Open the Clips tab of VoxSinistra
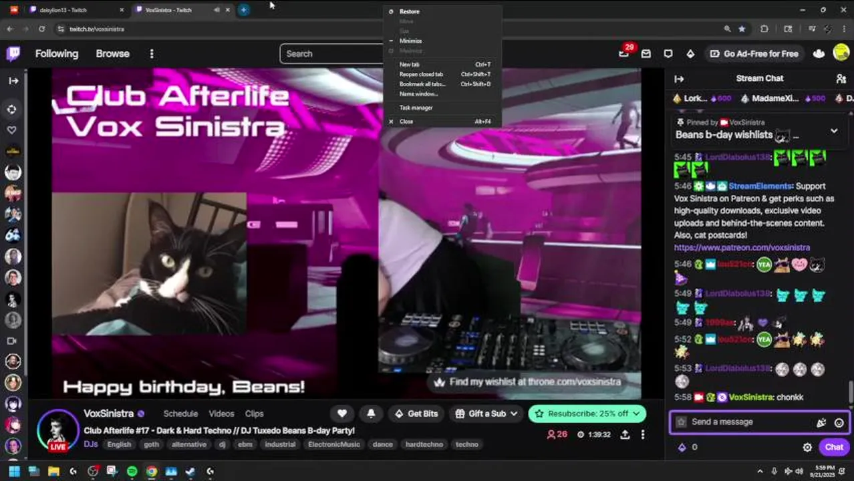 254,414
